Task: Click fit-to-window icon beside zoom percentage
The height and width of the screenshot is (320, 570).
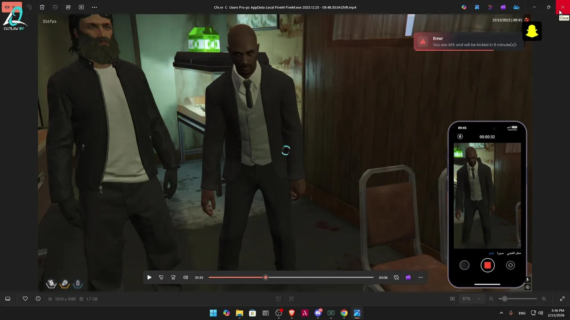Action: [452, 299]
